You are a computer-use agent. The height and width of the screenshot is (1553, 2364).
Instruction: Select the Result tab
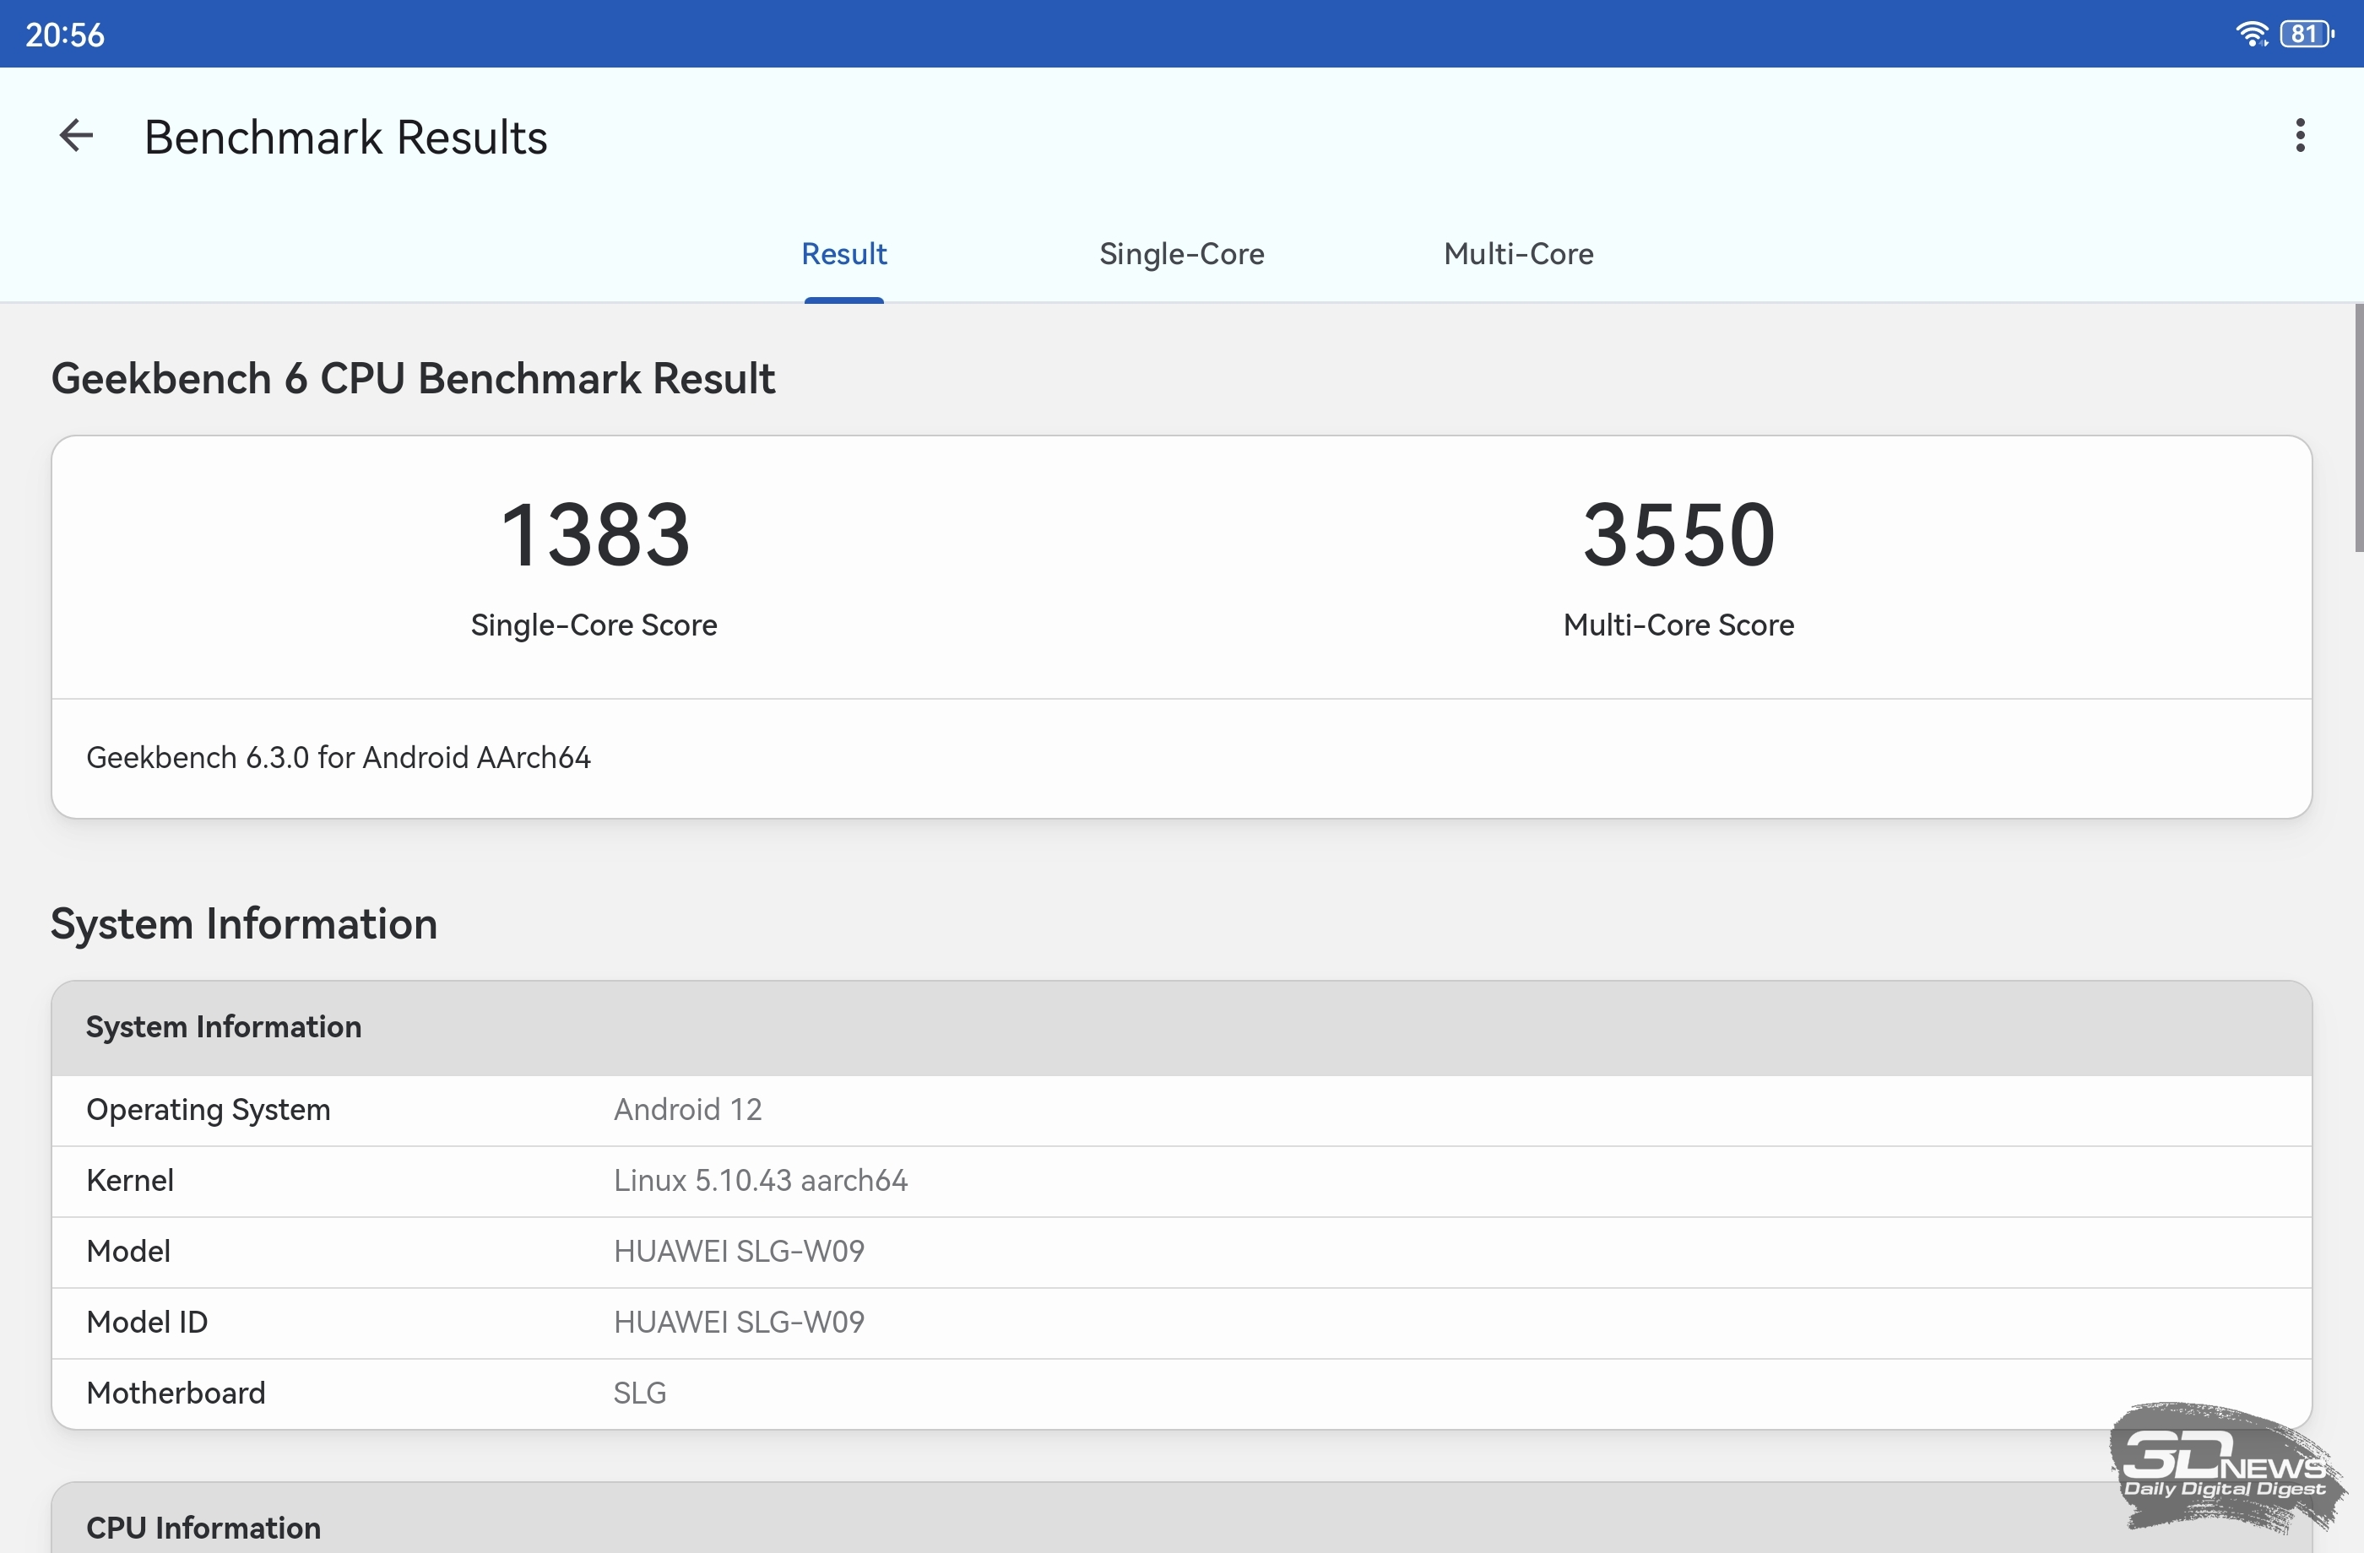click(x=843, y=254)
